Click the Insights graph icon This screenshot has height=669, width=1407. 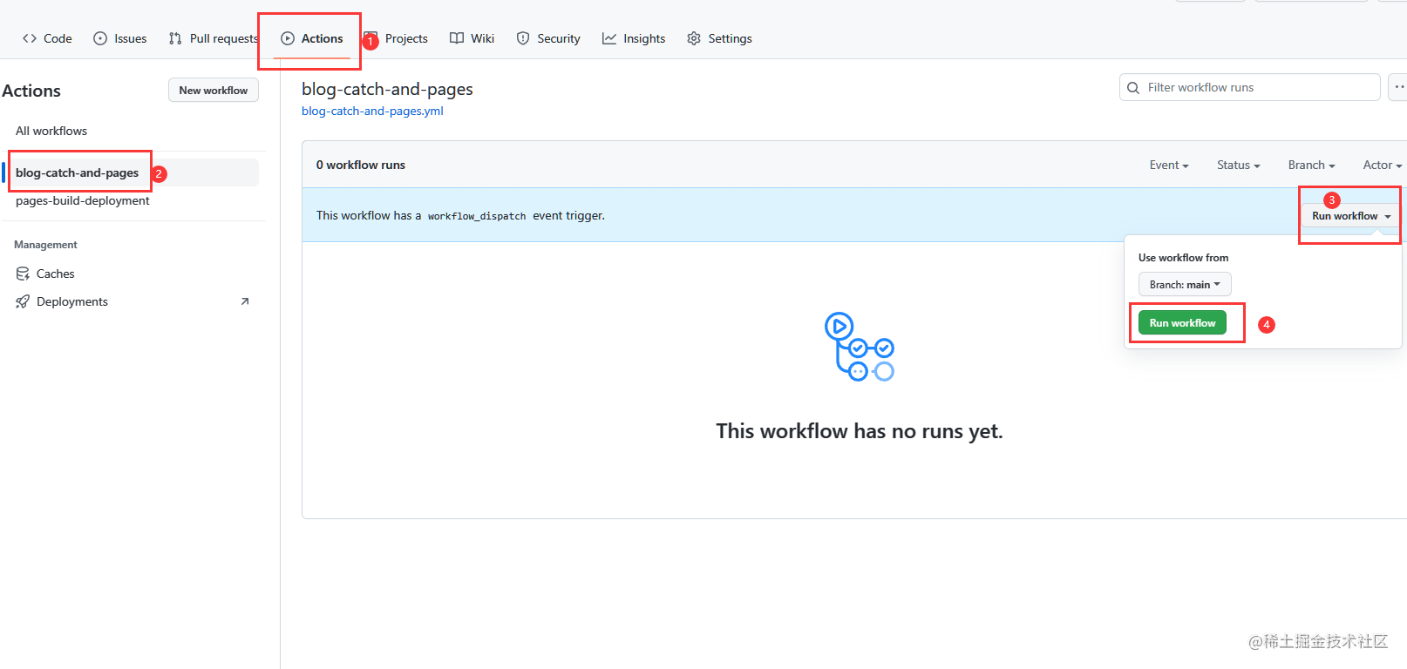pos(609,38)
